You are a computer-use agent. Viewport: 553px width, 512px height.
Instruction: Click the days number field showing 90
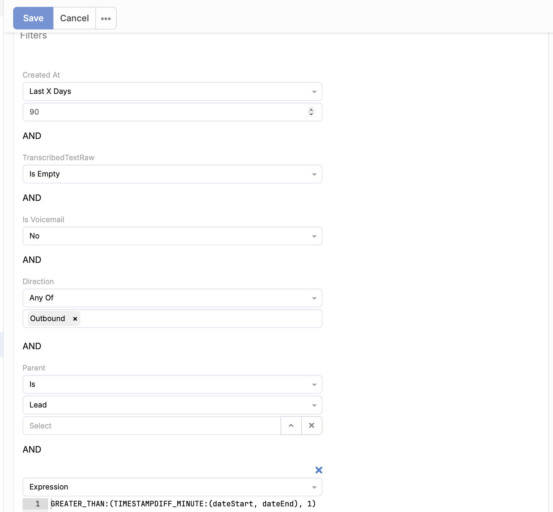(x=166, y=112)
